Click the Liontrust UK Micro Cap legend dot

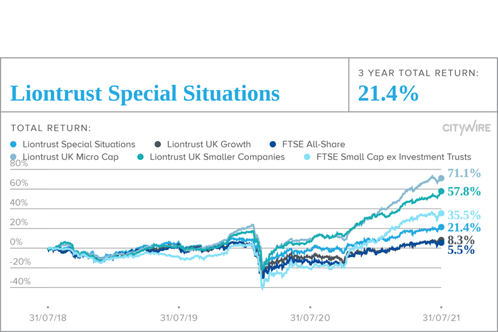[x=14, y=157]
